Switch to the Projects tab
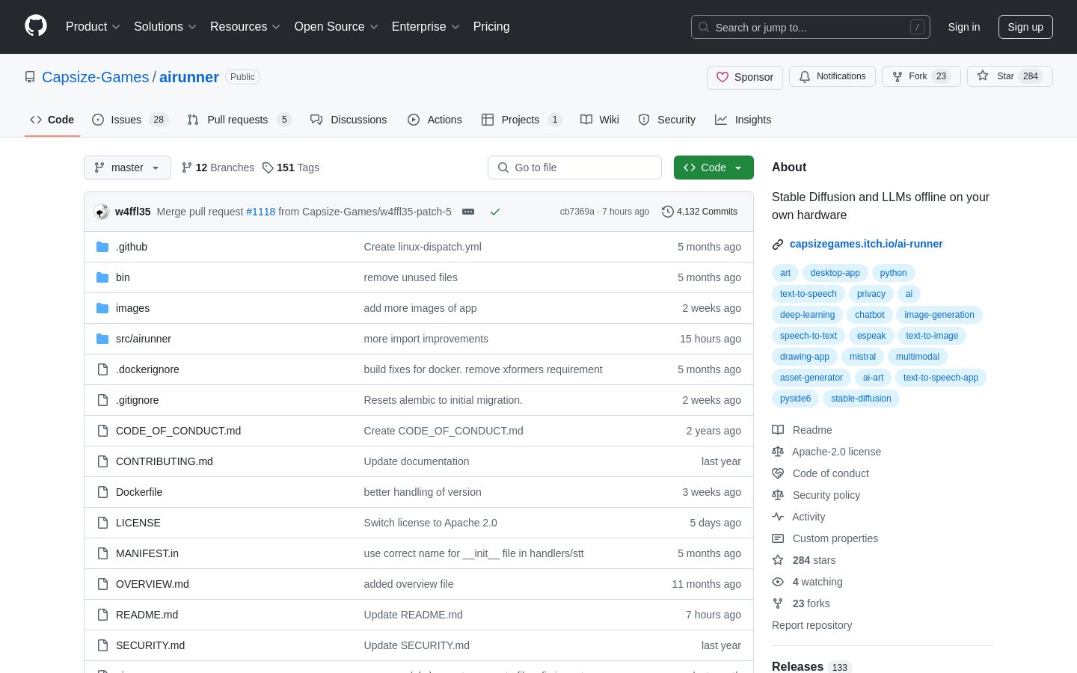 521,120
